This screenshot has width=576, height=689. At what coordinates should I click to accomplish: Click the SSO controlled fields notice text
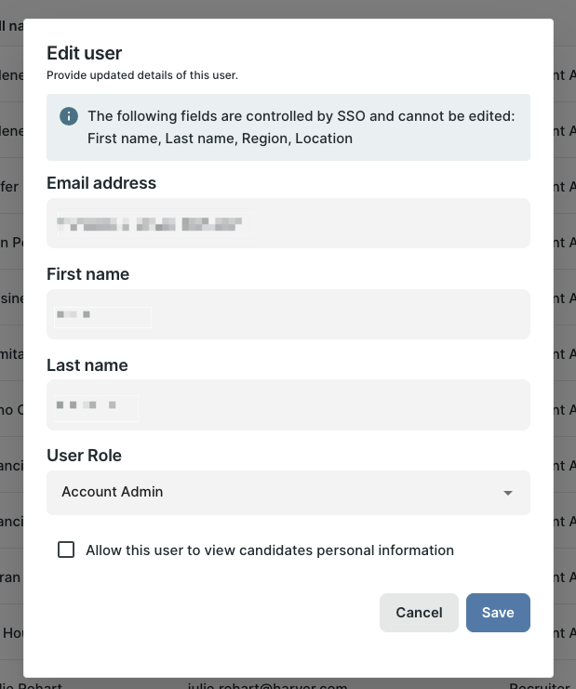click(x=301, y=116)
